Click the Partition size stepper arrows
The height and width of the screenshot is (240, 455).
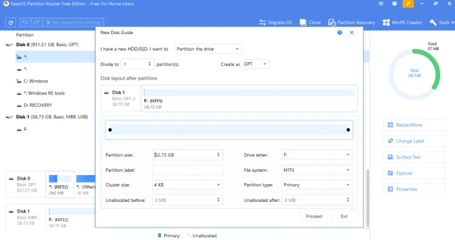pos(218,155)
